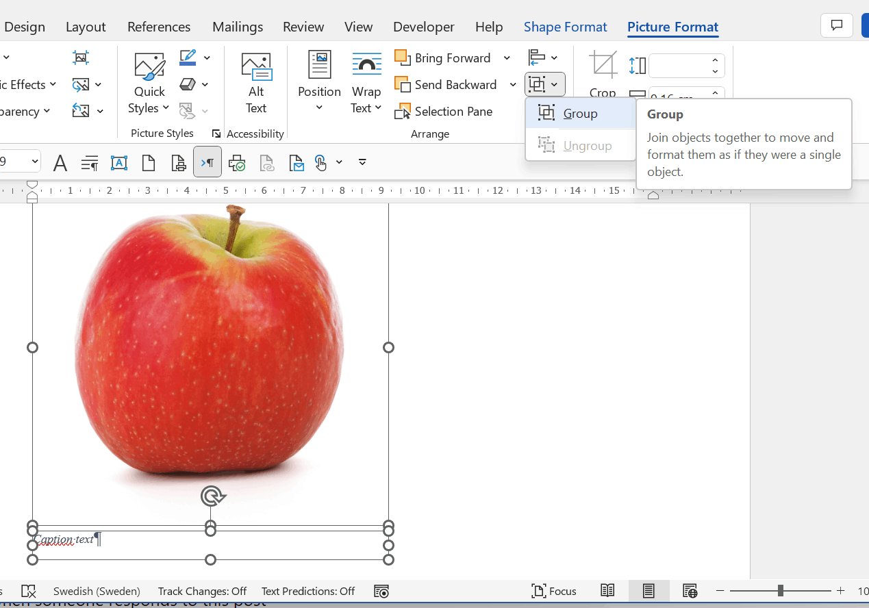Switch to the Design tab
The image size is (869, 608).
point(25,27)
